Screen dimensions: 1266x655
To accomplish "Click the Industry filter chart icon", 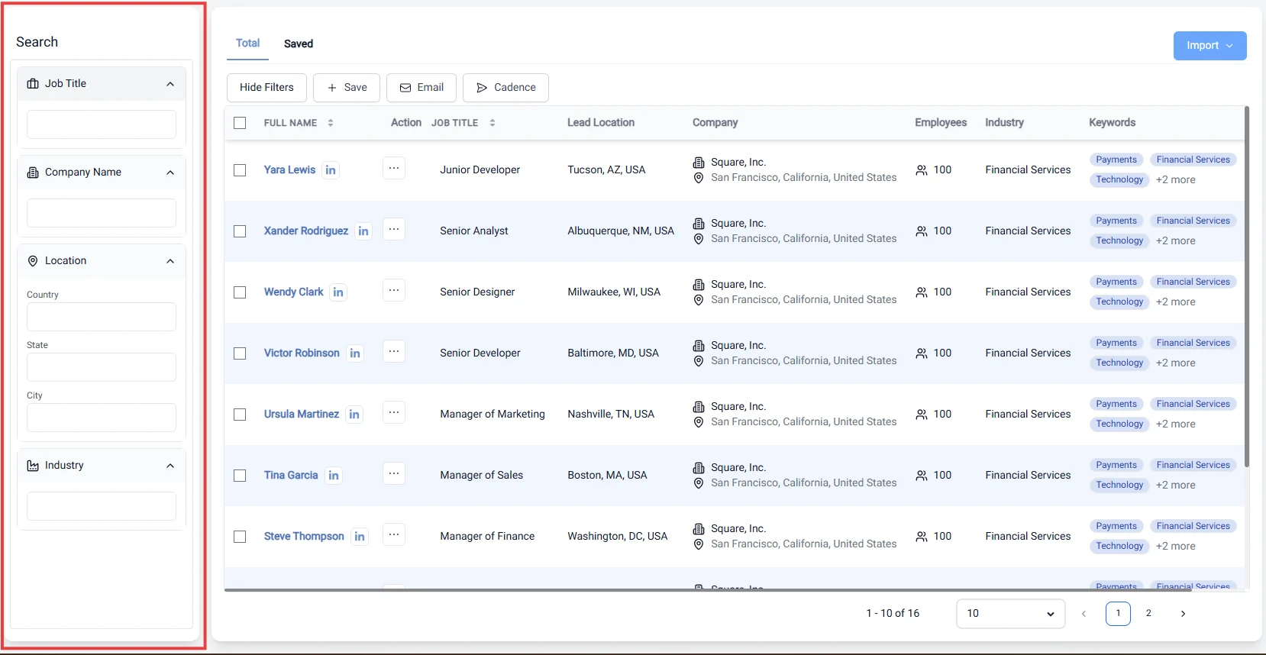I will click(33, 466).
